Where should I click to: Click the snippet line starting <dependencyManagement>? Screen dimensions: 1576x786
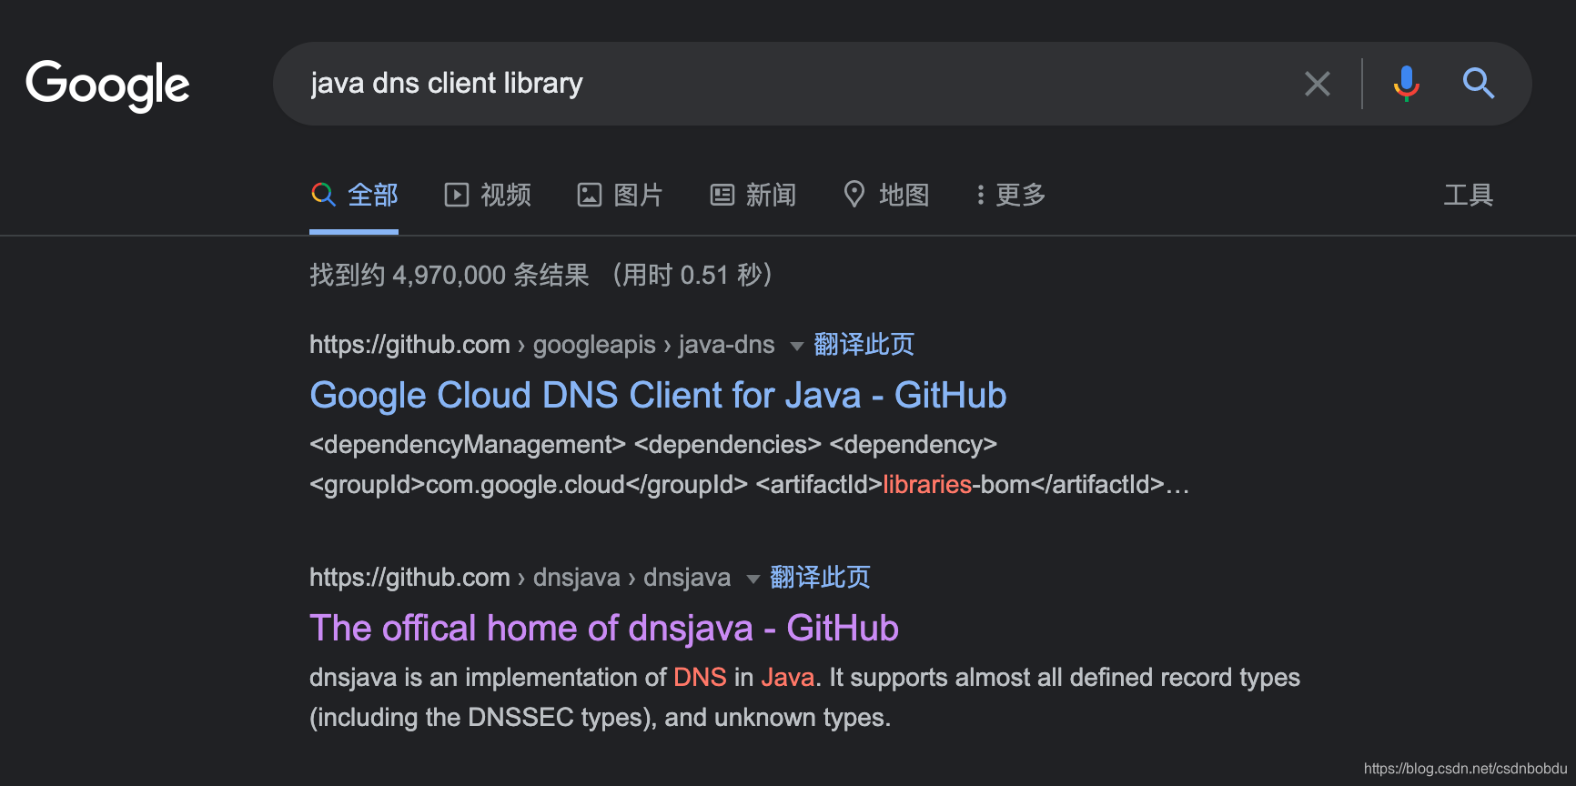pos(653,444)
